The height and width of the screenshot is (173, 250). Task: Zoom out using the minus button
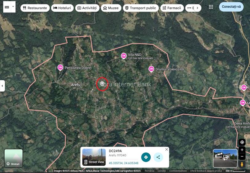coord(242,157)
